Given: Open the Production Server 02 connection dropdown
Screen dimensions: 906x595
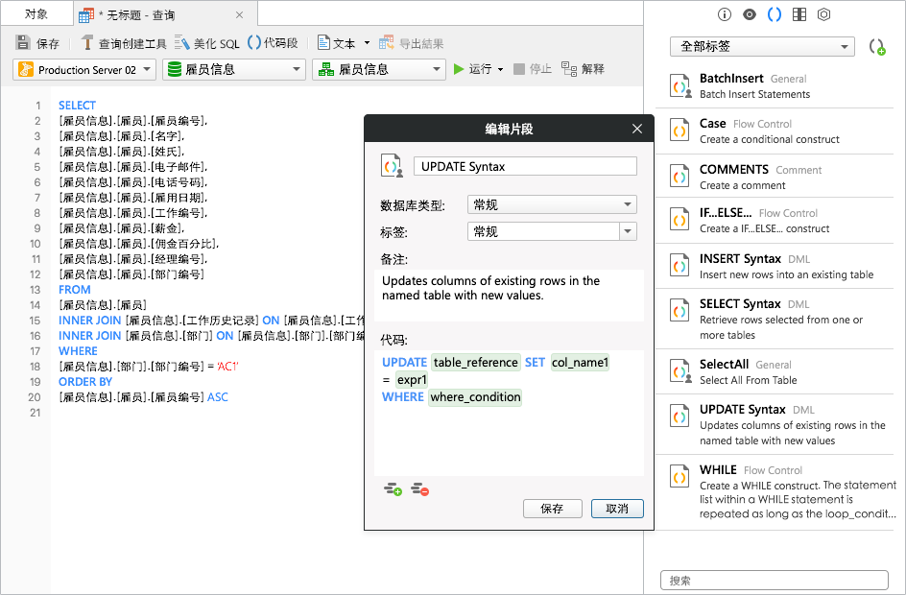Looking at the screenshot, I should 84,69.
